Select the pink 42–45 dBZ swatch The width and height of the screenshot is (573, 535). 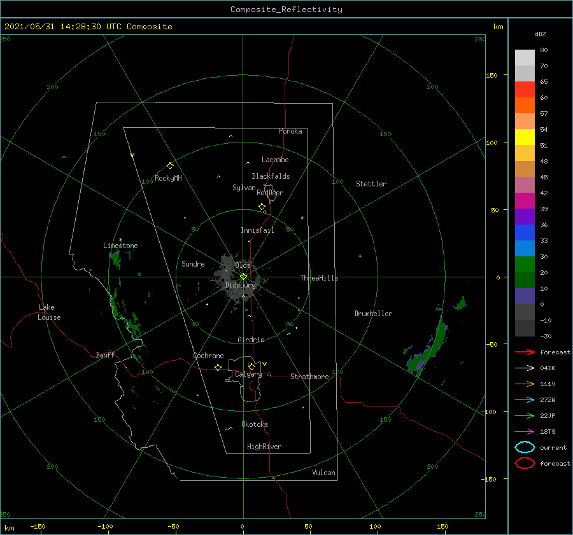click(525, 185)
